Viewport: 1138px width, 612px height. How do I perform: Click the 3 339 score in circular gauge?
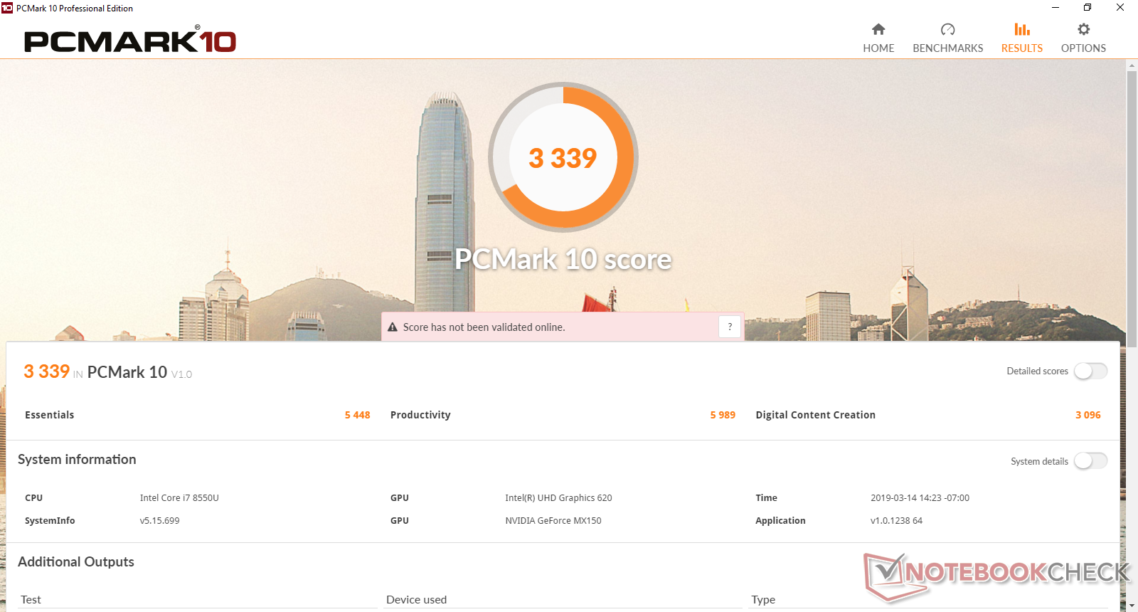[563, 158]
